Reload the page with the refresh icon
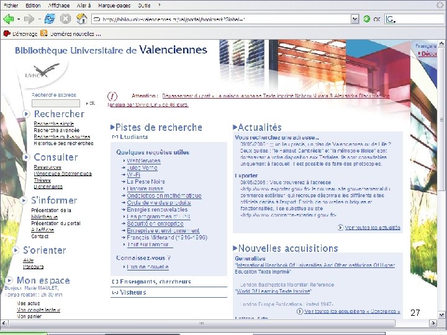The width and height of the screenshot is (447, 335). (50, 19)
